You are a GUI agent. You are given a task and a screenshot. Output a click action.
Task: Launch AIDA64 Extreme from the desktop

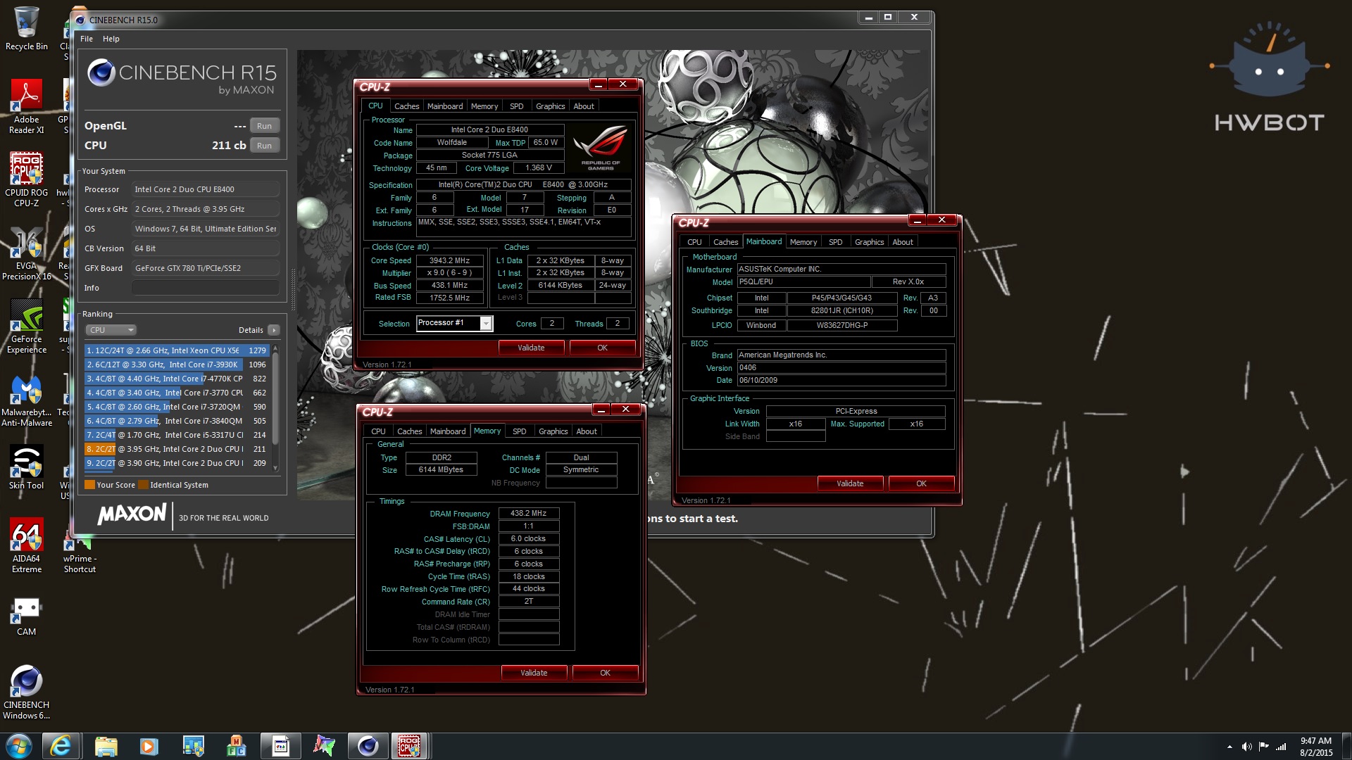pos(26,546)
